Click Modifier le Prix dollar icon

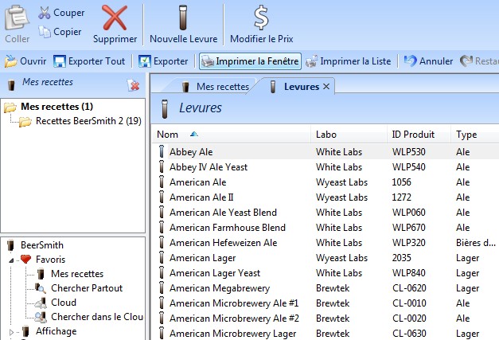[x=261, y=17]
